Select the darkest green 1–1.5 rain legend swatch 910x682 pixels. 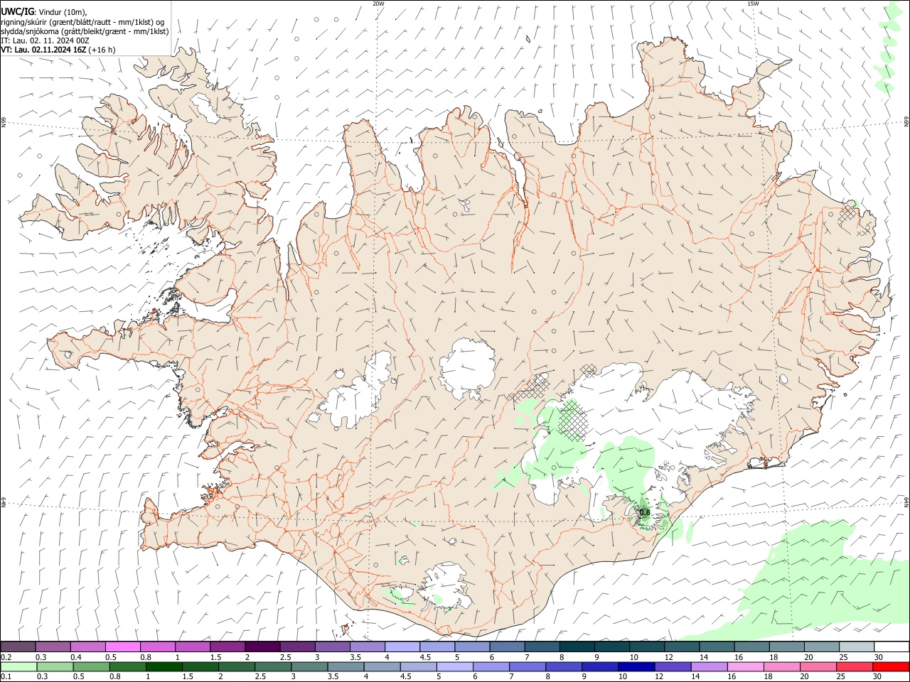coord(165,666)
